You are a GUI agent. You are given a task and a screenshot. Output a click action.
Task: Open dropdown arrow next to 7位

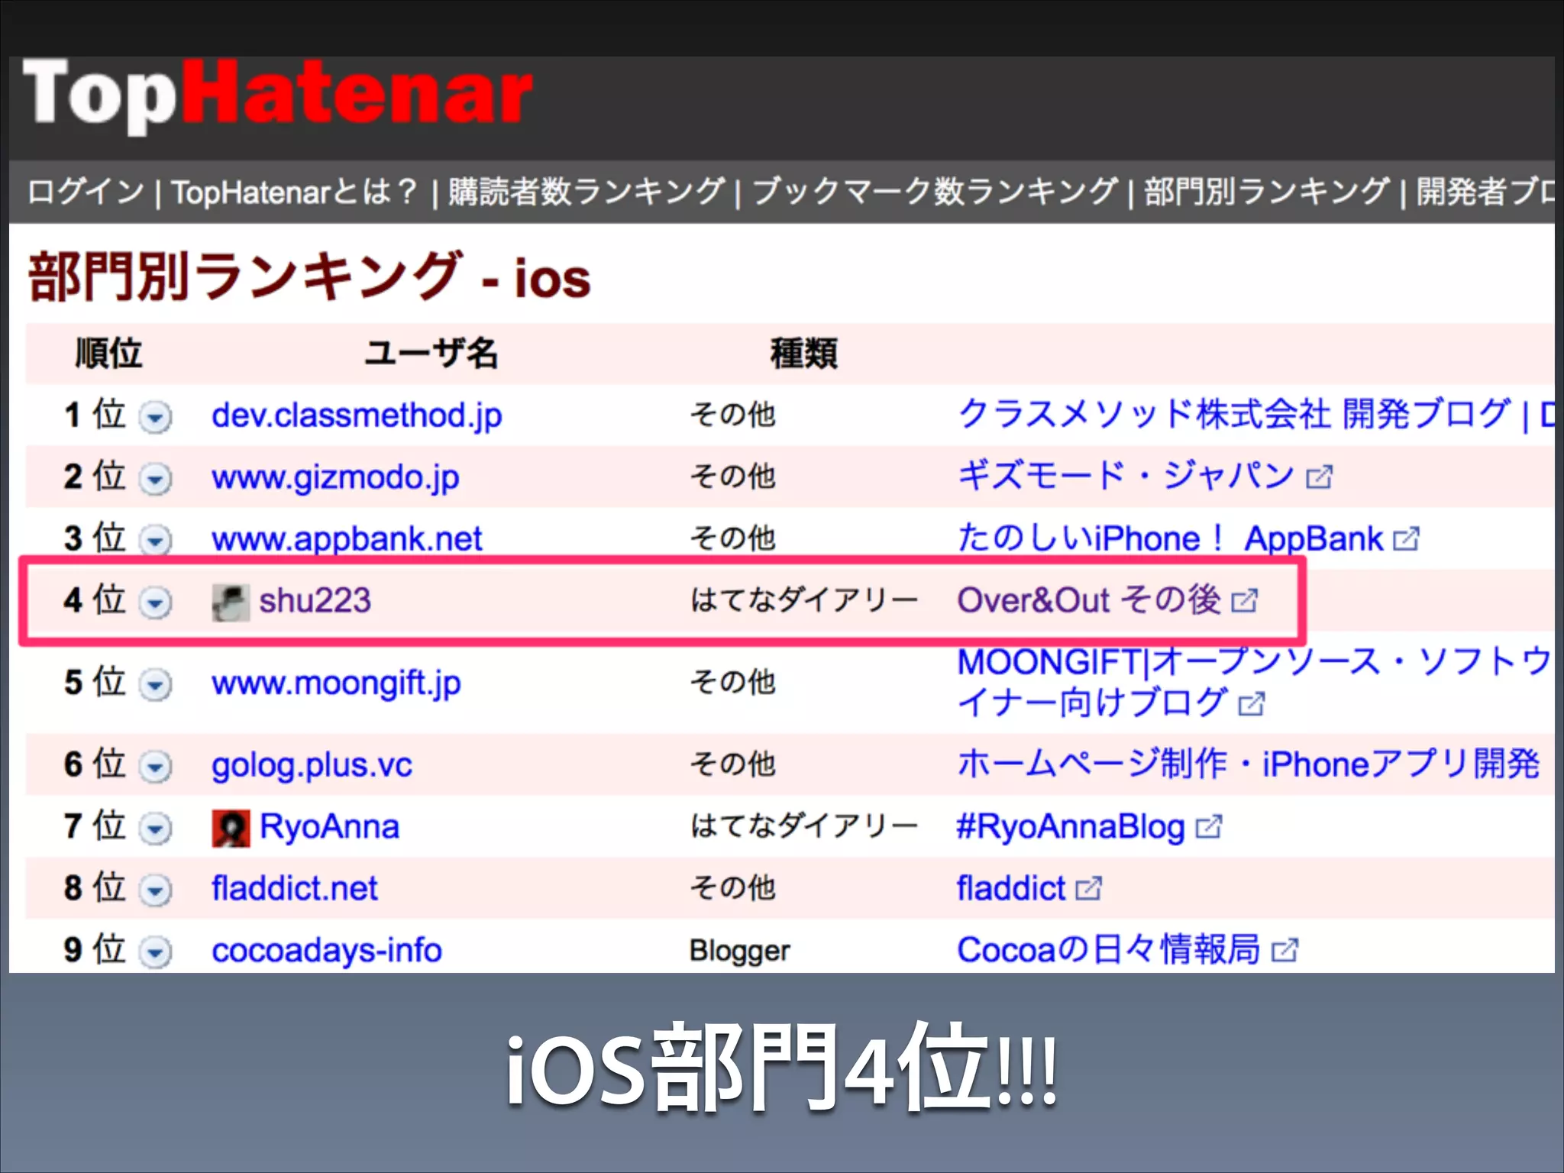point(156,829)
